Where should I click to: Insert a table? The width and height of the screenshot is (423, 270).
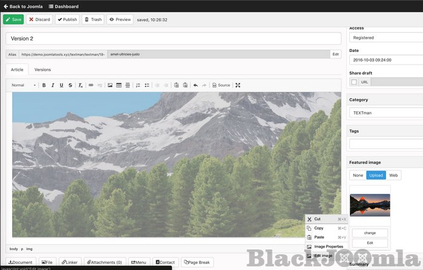[118, 85]
